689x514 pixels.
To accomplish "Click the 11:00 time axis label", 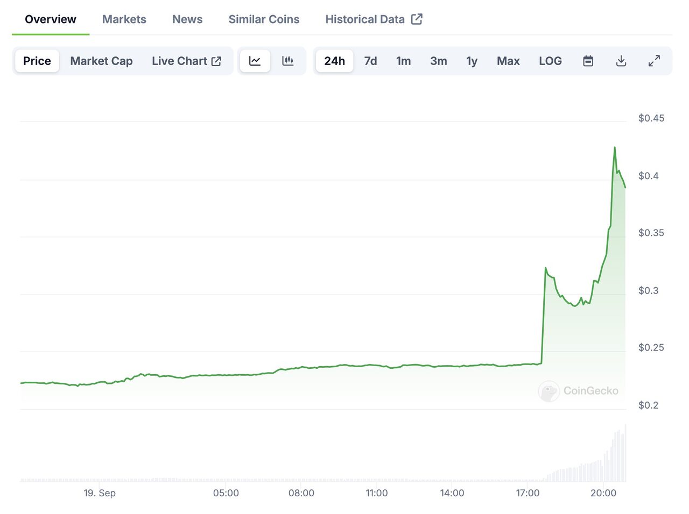I will click(377, 493).
